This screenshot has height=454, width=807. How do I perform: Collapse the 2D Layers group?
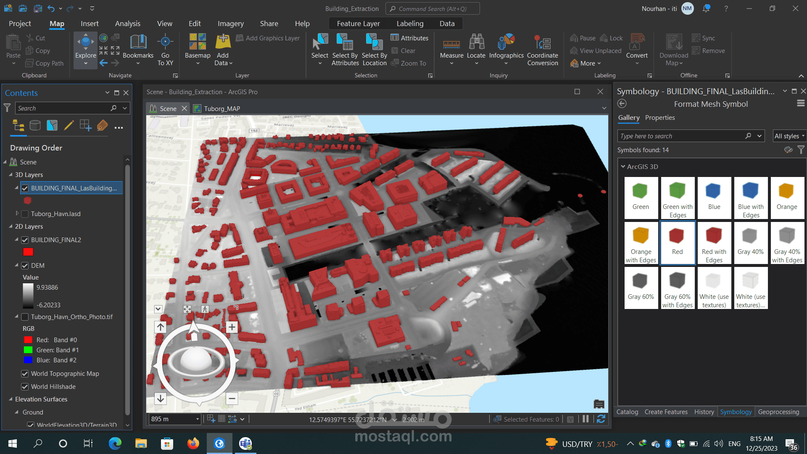click(11, 227)
